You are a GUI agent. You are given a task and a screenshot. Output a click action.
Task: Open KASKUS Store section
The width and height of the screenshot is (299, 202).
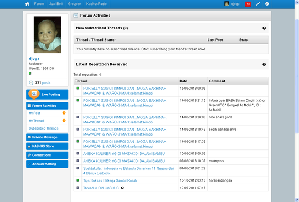pyautogui.click(x=47, y=146)
